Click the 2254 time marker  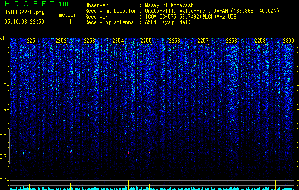(118, 41)
